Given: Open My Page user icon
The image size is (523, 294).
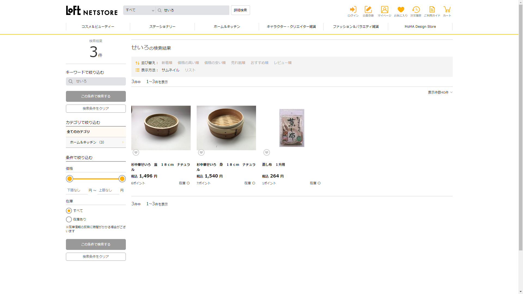Looking at the screenshot, I should pyautogui.click(x=384, y=10).
